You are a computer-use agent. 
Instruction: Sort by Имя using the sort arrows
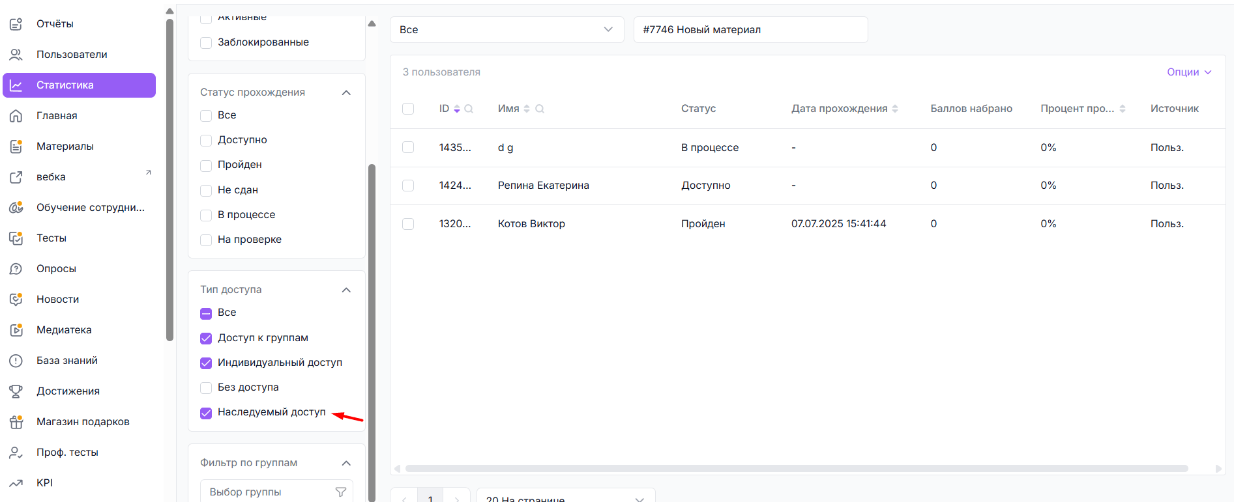click(527, 109)
